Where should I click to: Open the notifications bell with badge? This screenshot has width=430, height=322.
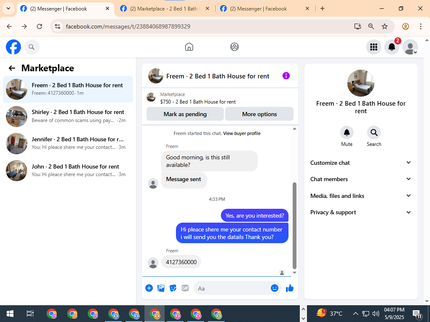[392, 47]
